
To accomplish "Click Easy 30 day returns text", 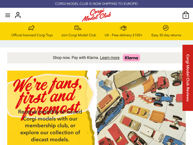I will point(166,35).
